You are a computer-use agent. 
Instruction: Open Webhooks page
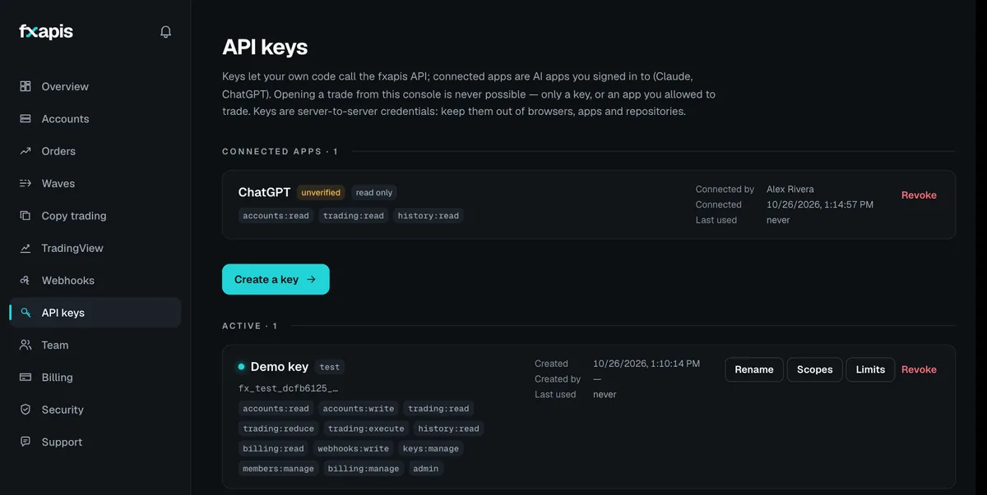(x=95, y=280)
